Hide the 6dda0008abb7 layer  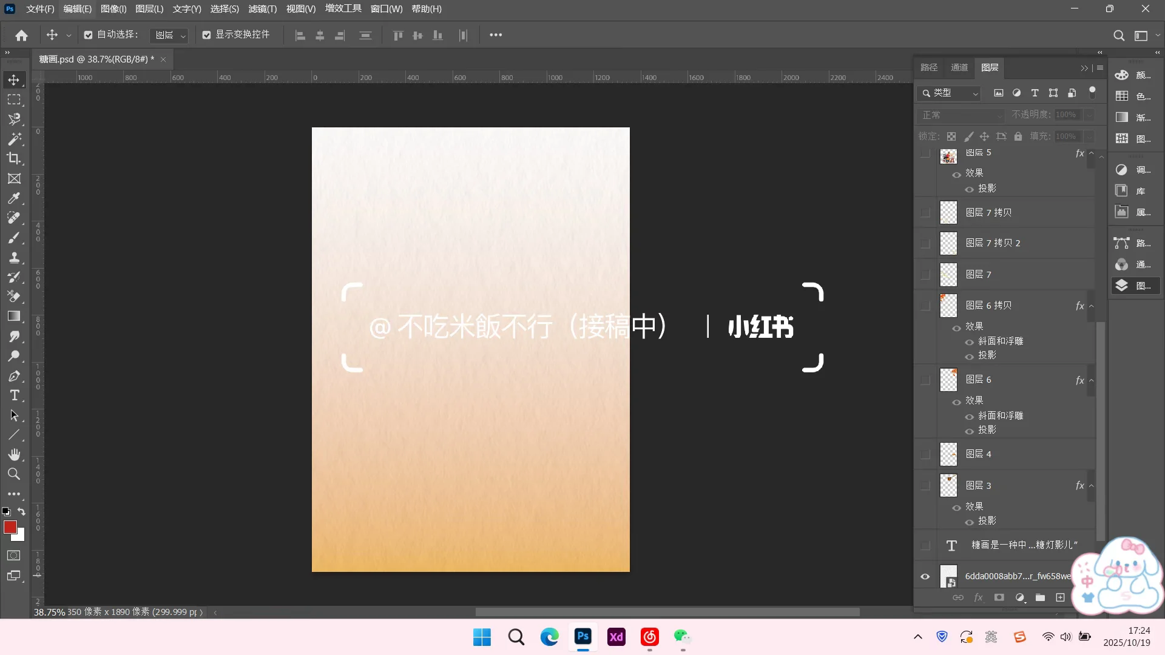click(925, 576)
